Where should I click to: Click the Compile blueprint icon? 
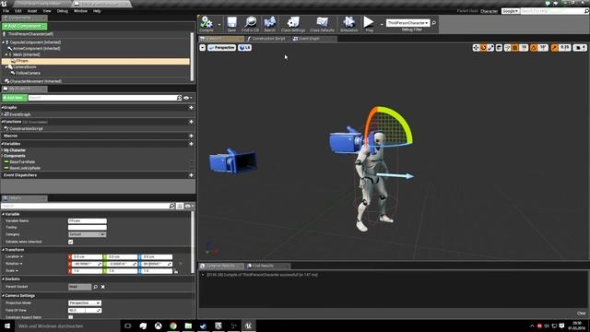[206, 24]
